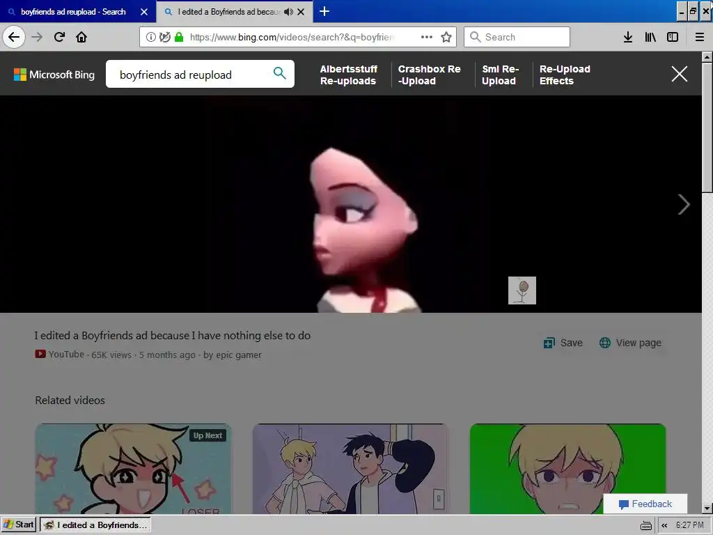
Task: Click the Feedback button
Action: tap(645, 504)
